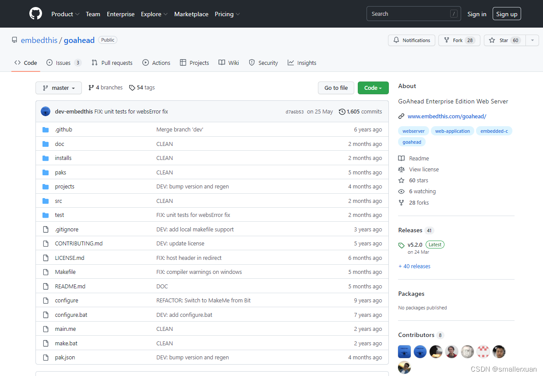The width and height of the screenshot is (543, 376).
Task: Open the 1,605 commits history link
Action: [360, 112]
